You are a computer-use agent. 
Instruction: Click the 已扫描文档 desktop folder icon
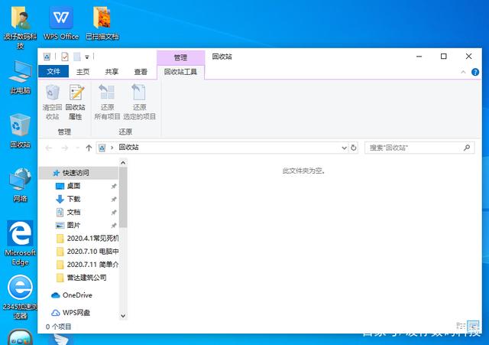click(102, 23)
